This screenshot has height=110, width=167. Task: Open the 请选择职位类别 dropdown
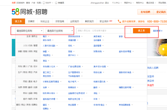pyautogui.click(x=29, y=31)
